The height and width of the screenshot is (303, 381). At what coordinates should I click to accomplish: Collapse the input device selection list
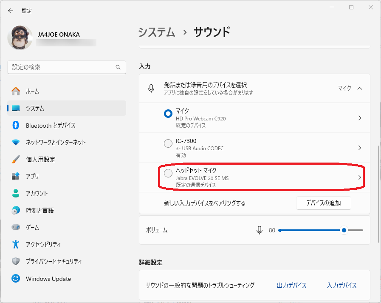[360, 89]
